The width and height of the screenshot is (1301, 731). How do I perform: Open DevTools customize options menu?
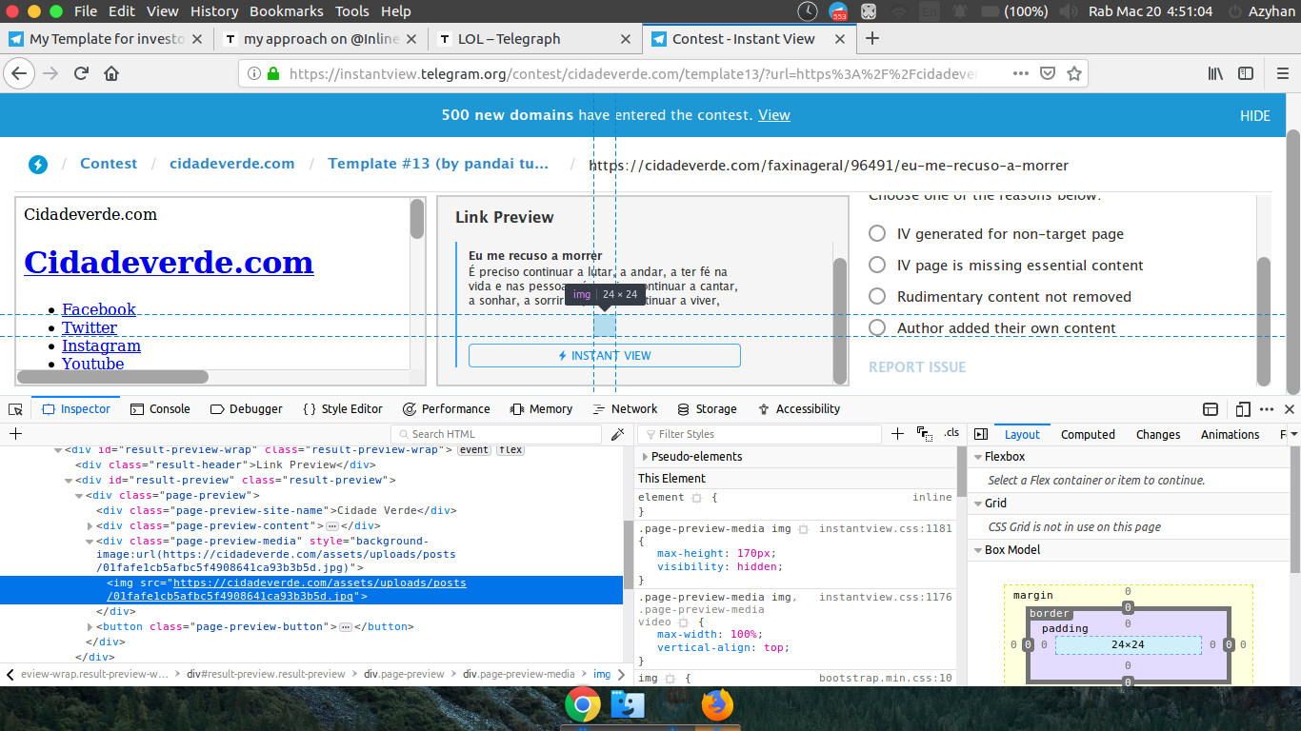[1267, 409]
